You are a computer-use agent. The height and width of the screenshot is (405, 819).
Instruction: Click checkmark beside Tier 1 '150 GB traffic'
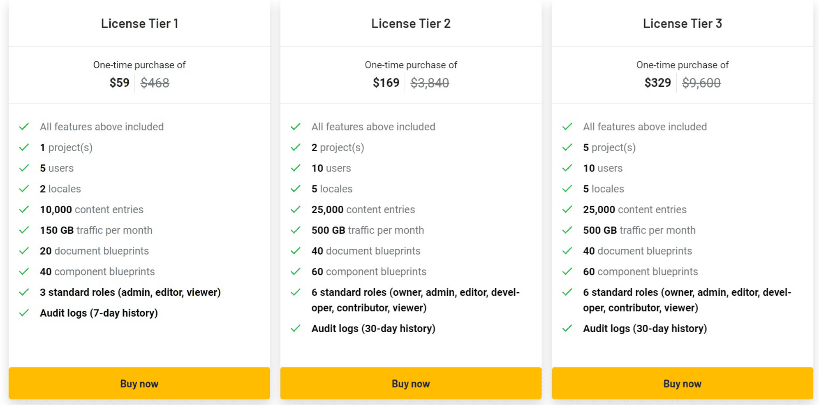(24, 230)
